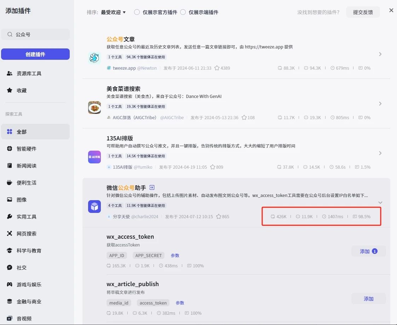This screenshot has height=325, width=397.
Task: Click the 游戏与娱乐 gamepad icon
Action: (10, 284)
